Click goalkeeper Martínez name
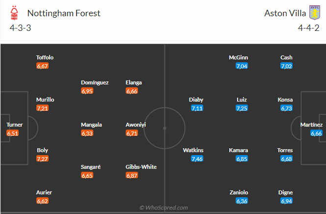Viewport: 326px width, 214px height. tap(311, 125)
